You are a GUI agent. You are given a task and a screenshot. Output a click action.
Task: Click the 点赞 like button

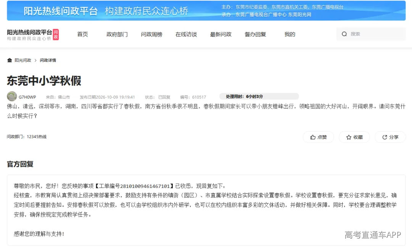(318, 137)
